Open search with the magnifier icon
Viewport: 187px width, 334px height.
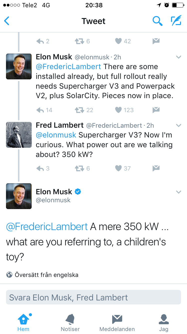coord(157,21)
